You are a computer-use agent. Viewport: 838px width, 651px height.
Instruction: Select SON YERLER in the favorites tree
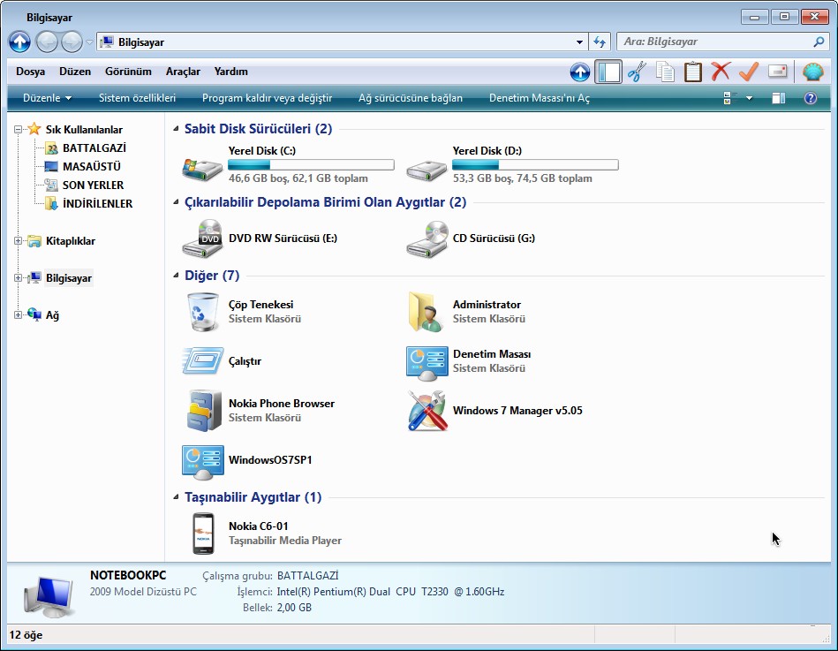pyautogui.click(x=93, y=185)
